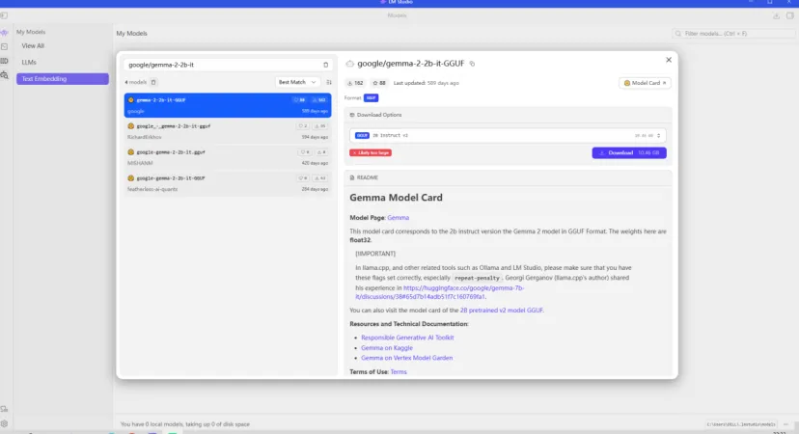Open the settings gear at bottom left
This screenshot has height=434, width=799.
(5, 423)
